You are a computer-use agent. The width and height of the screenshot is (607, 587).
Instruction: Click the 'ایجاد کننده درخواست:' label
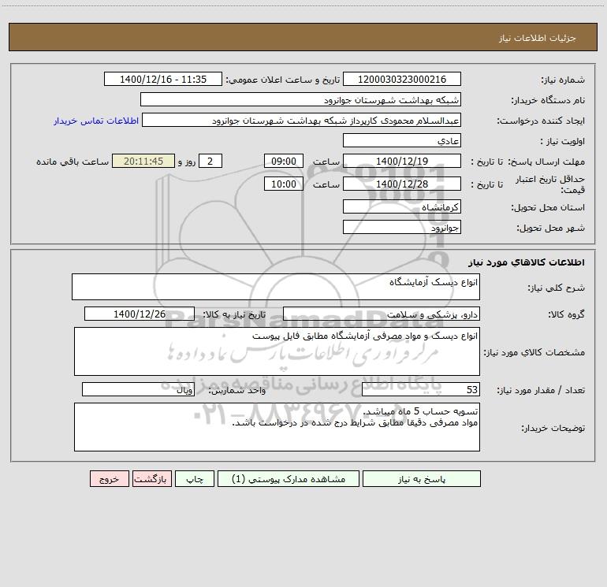[x=541, y=121]
